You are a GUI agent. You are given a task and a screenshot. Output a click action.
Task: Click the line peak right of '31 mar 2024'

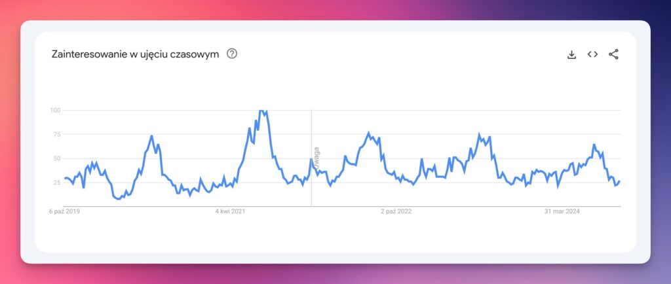coord(594,145)
